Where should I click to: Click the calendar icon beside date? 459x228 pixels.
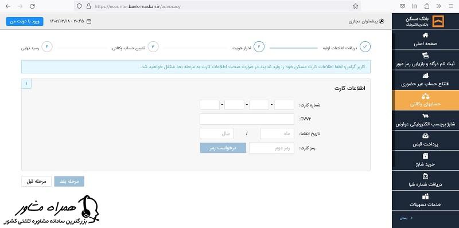[89, 21]
